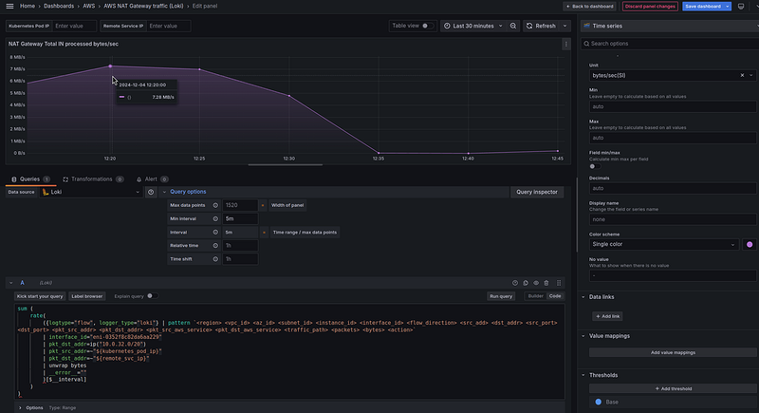Clear the bytes/sec(SI) unit selection
The height and width of the screenshot is (413, 759).
(742, 76)
